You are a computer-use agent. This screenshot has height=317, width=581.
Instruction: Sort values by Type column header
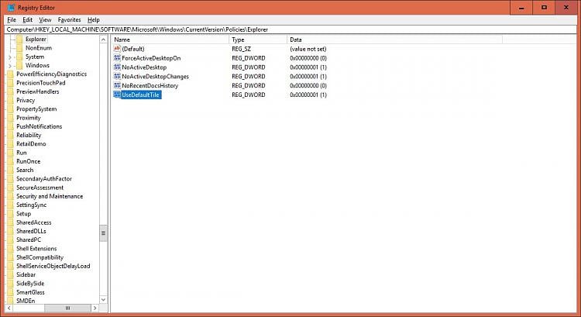point(258,40)
